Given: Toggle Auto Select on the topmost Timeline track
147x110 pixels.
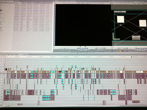Looking at the screenshot, I should coord(4,59).
